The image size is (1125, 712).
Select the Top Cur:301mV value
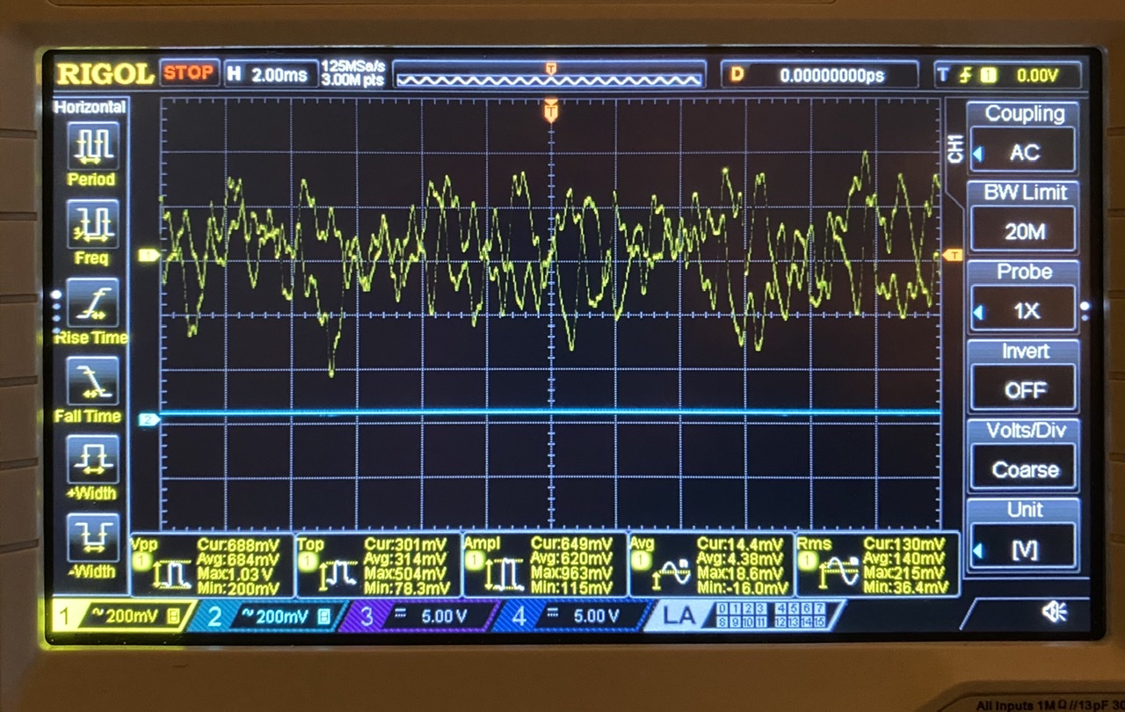click(x=405, y=543)
